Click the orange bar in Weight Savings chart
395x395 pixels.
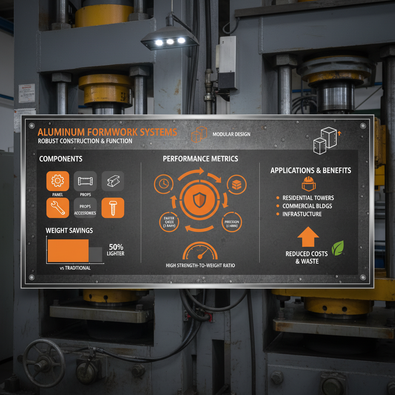tap(68, 251)
